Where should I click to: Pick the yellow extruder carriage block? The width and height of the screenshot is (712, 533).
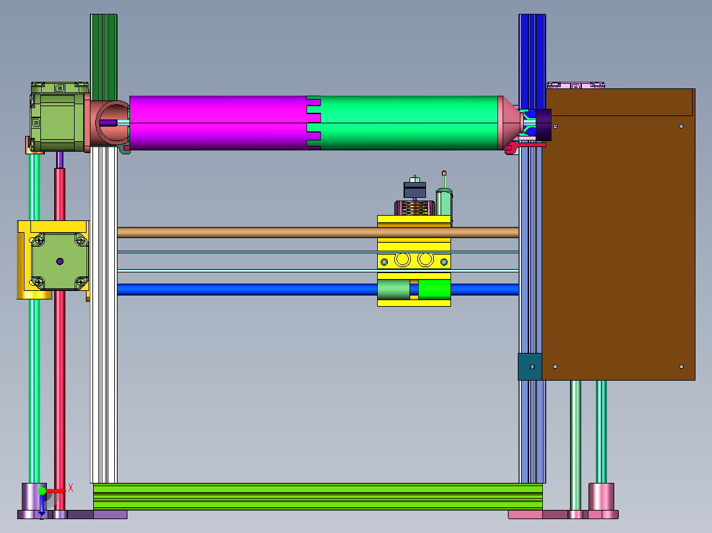[414, 261]
